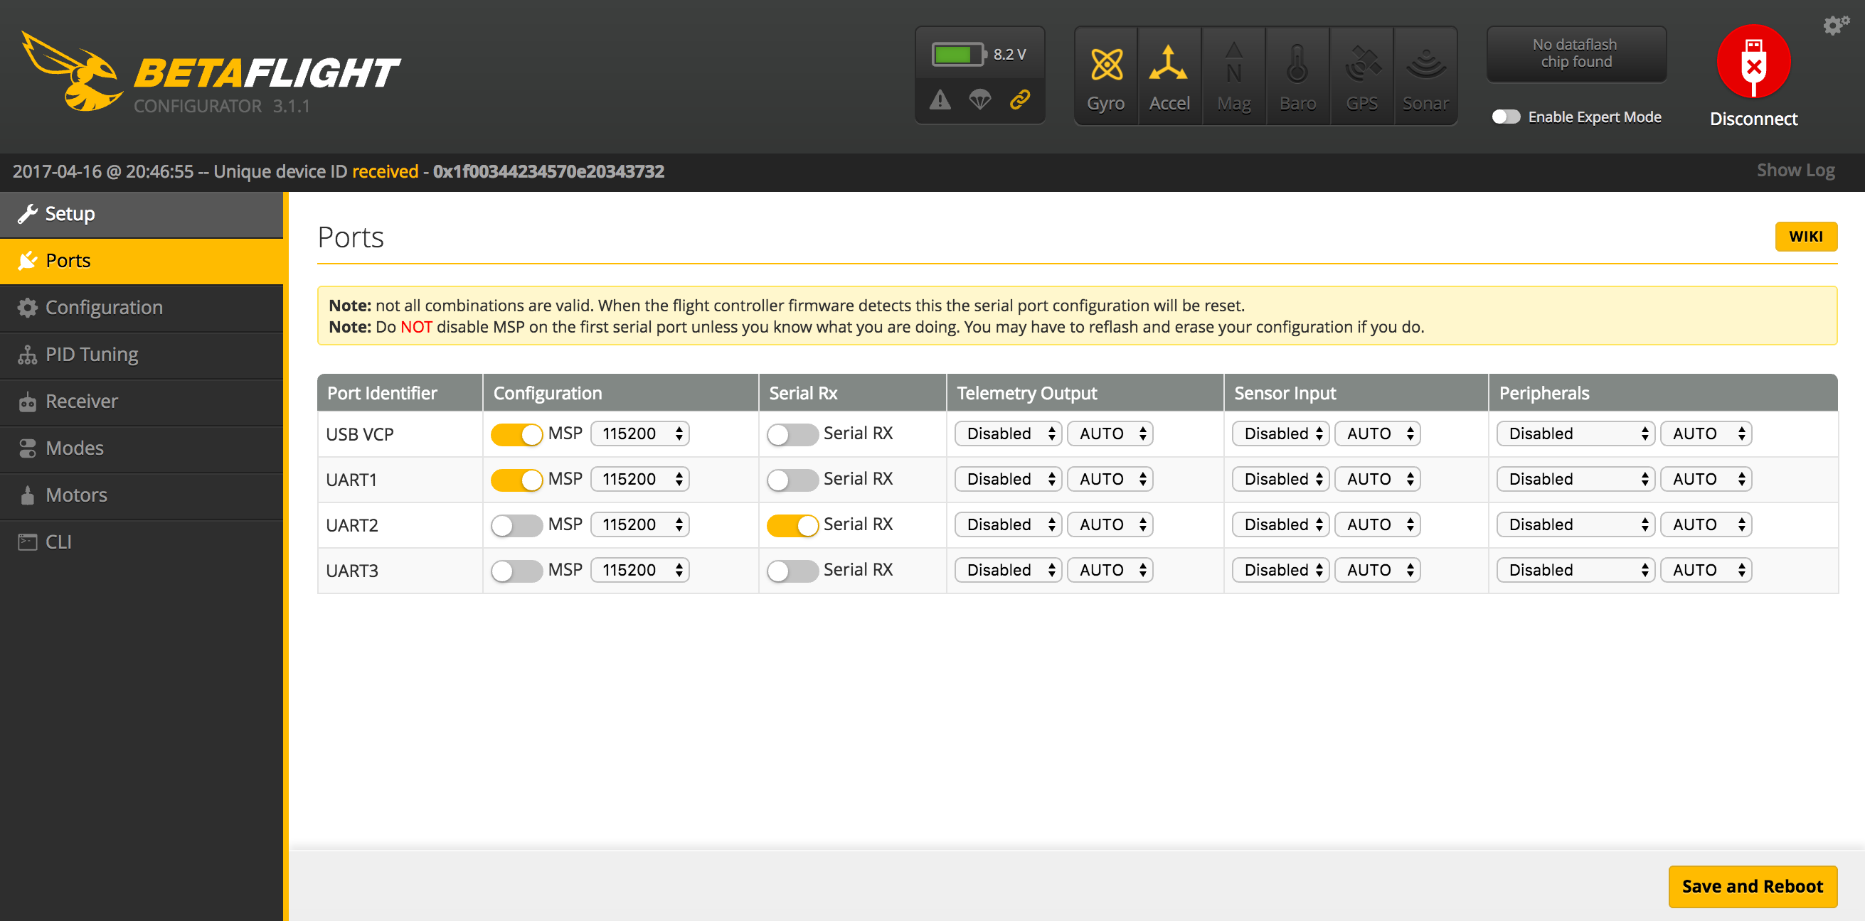Open the PID Tuning tab

(x=91, y=355)
